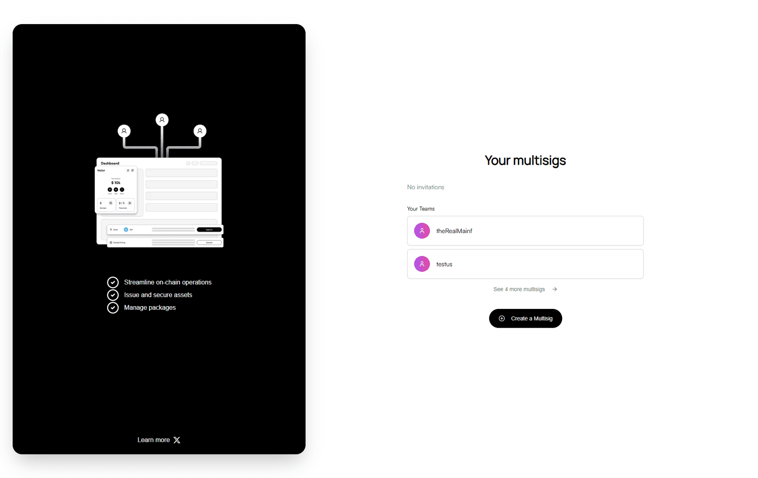
Task: Click the checkmark beside Manage packages
Action: click(113, 307)
